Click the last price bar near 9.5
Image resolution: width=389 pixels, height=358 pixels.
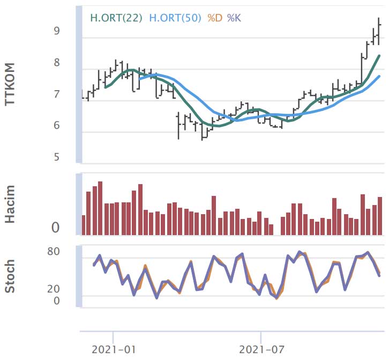click(x=379, y=31)
